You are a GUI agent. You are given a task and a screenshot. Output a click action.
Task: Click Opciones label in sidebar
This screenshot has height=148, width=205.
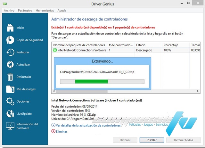coord(23,101)
